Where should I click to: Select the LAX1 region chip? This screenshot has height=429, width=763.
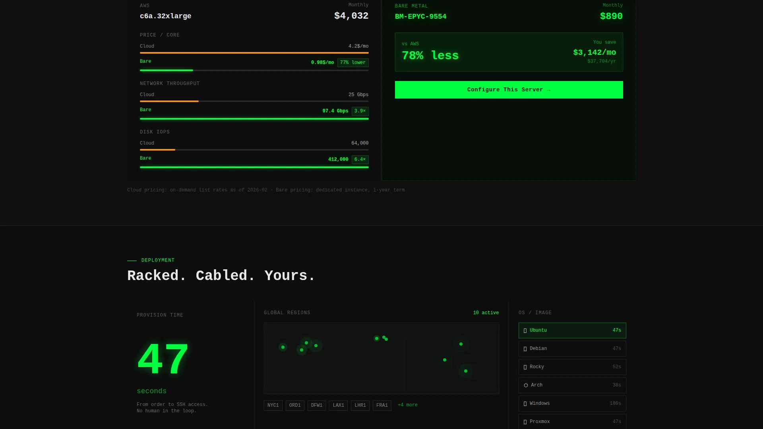point(338,405)
